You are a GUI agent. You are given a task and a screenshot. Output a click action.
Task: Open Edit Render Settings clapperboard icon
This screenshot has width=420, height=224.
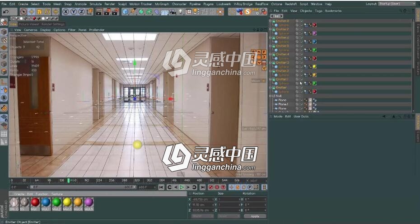116,12
